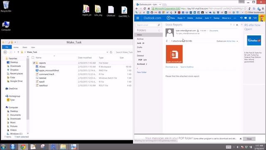Click the Gmail bookmark icon
The height and width of the screenshot is (150, 266).
pos(155,12)
